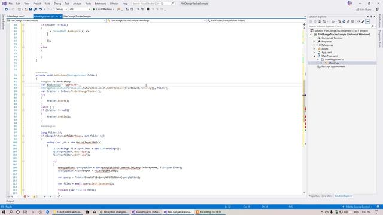383x215 pixels.
Task: Open Windows Start menu
Action: coord(4,212)
